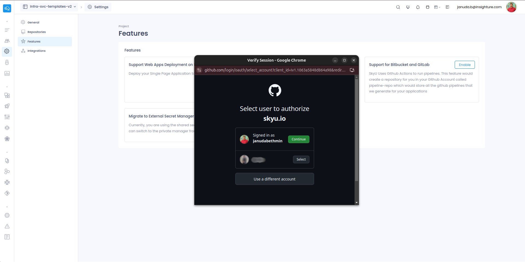Open the sliders icon in sidebar
The width and height of the screenshot is (525, 262).
pos(7,117)
